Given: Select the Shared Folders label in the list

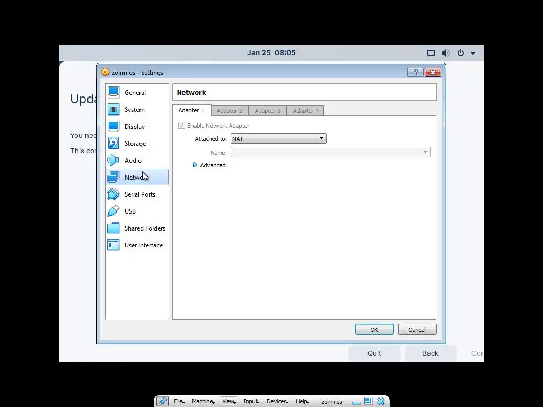Looking at the screenshot, I should 145,228.
